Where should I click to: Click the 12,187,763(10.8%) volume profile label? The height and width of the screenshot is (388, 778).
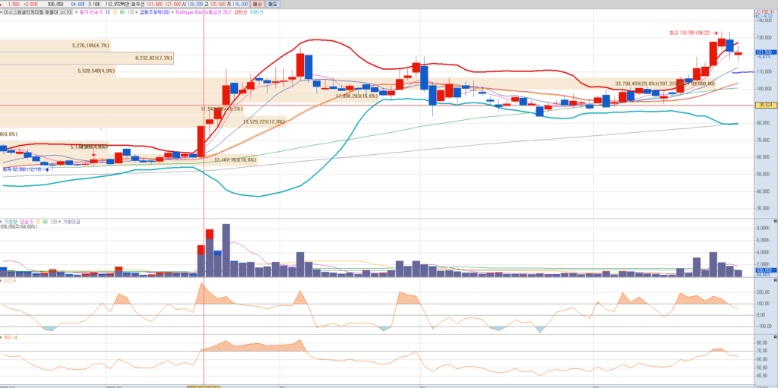(x=236, y=159)
